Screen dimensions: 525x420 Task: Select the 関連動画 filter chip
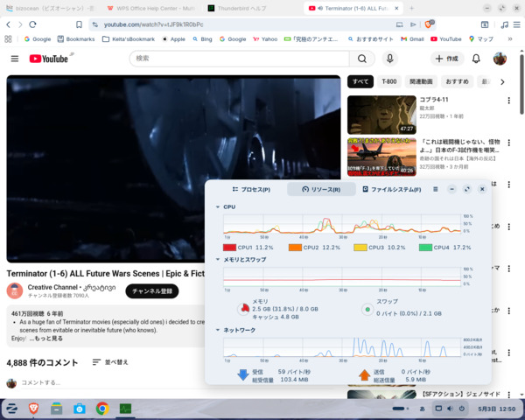(421, 81)
